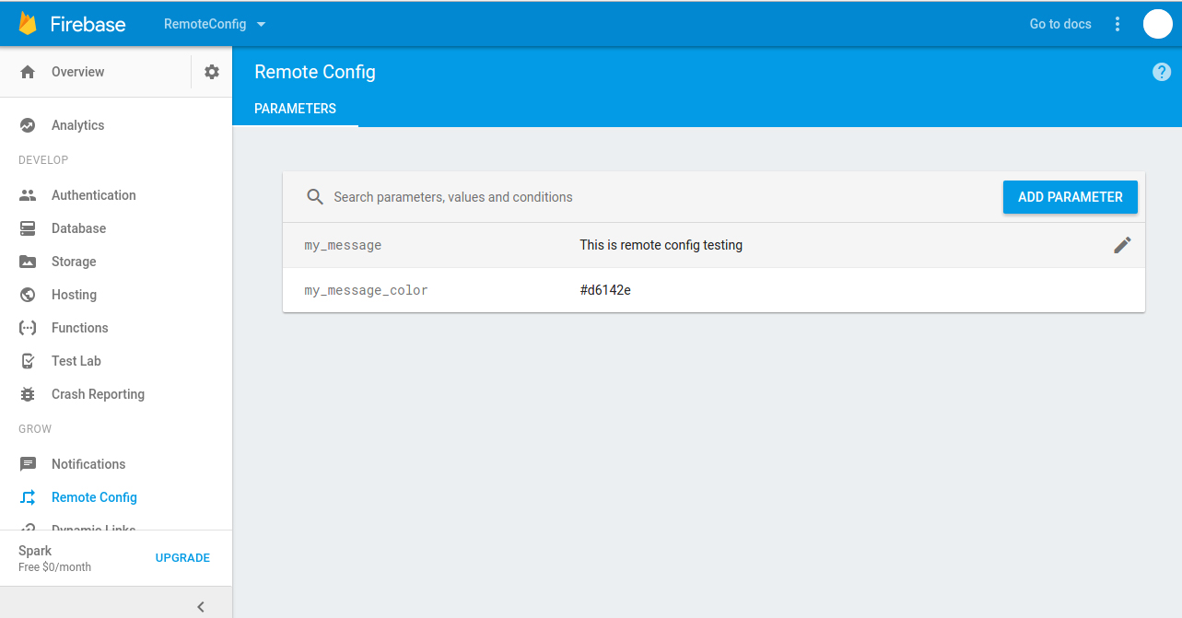Click the help question mark icon

1162,72
